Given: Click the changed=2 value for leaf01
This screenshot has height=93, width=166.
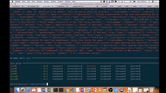Looking at the screenshot, I should point(58,66).
